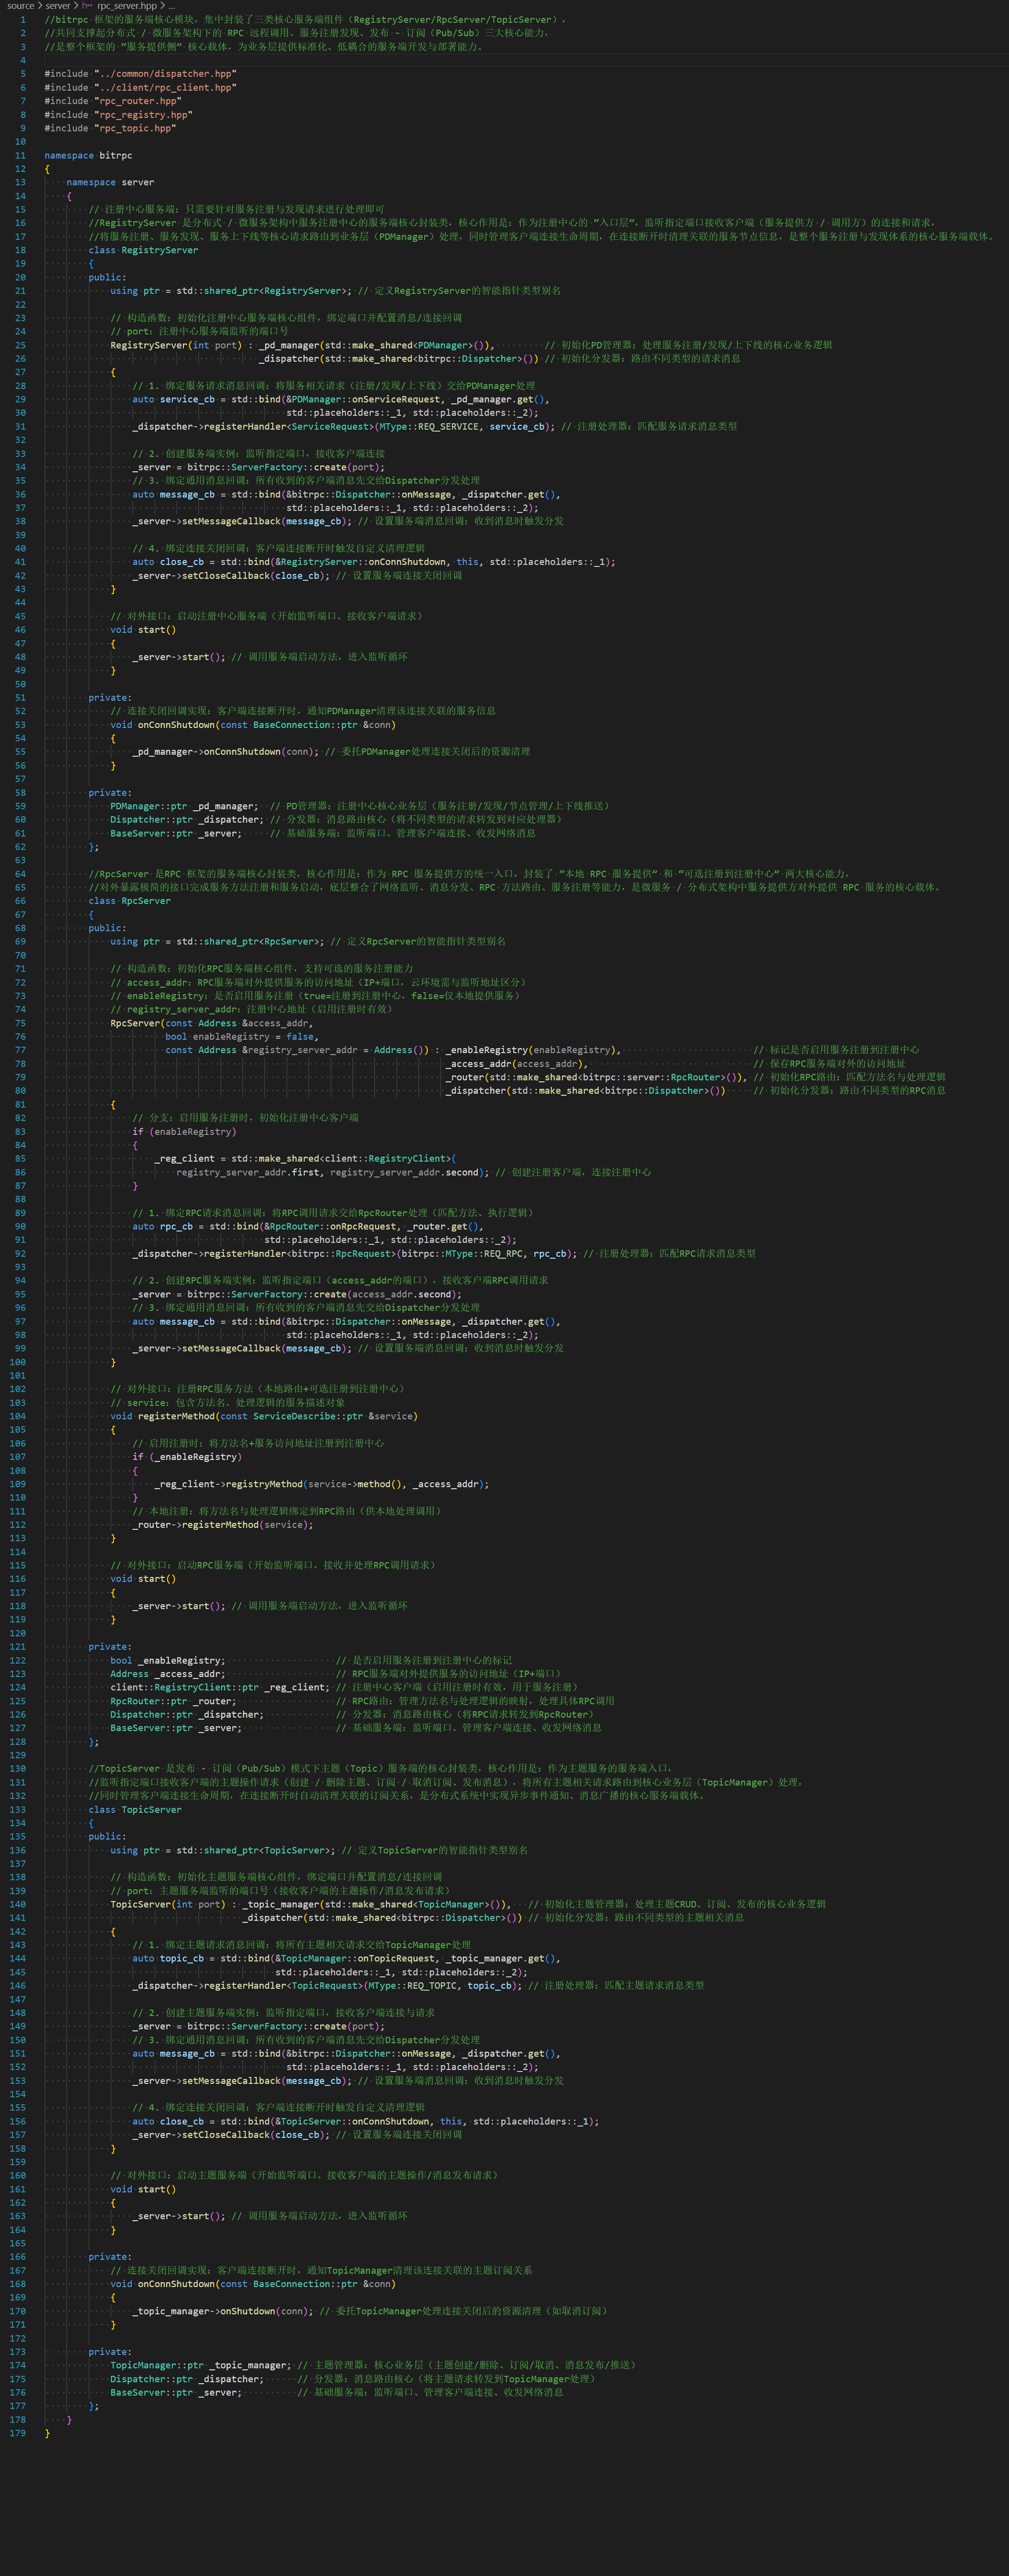This screenshot has height=2576, width=1009.
Task: Open the ../common/dispatcher.hpp include path
Action: (165, 74)
